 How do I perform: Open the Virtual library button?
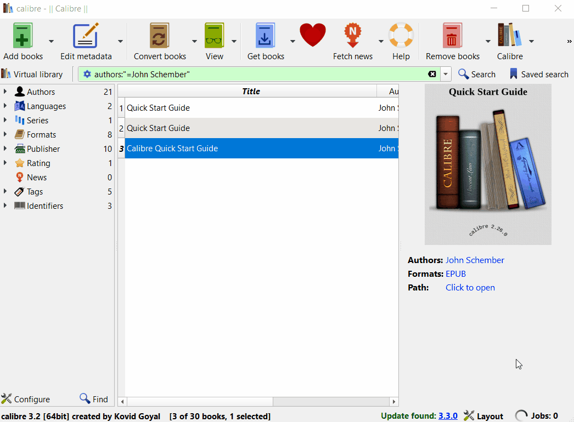32,74
